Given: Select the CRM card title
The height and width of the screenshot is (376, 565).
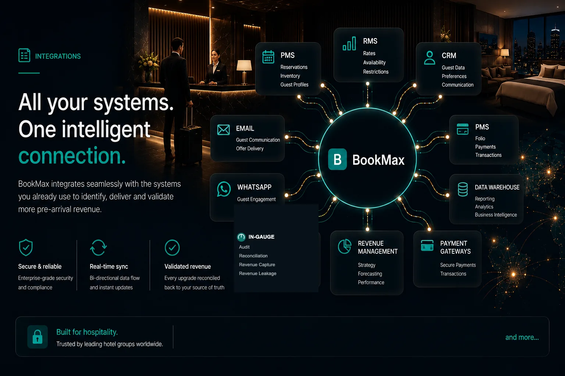Looking at the screenshot, I should [449, 55].
